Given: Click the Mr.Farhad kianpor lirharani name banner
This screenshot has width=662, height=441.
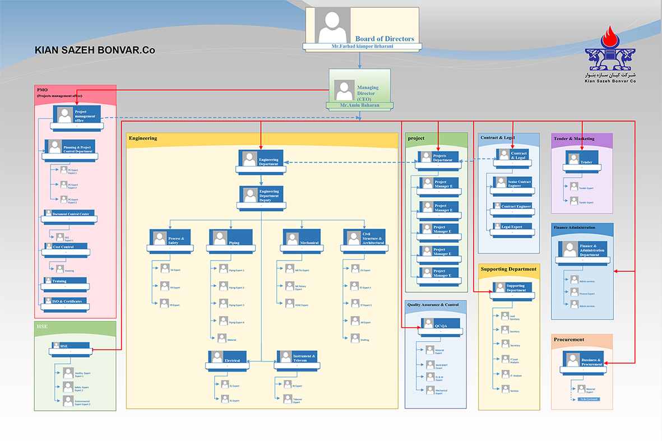Looking at the screenshot, I should click(362, 46).
